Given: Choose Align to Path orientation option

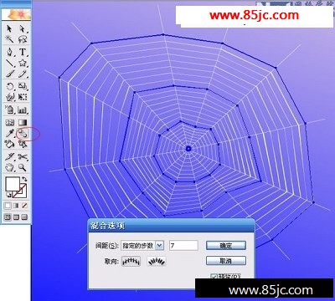Looking at the screenshot, I should pos(157,261).
